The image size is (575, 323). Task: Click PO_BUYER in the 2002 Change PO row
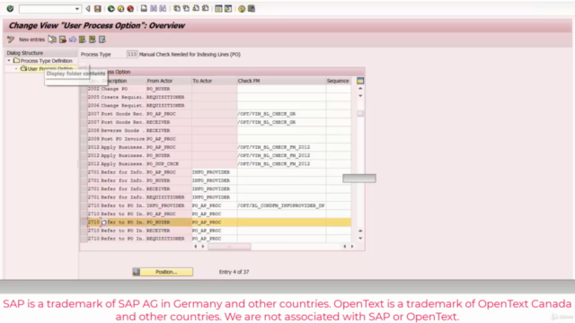pos(169,89)
